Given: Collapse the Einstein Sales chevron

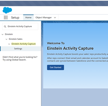Looking at the screenshot, I should [x=6, y=39].
